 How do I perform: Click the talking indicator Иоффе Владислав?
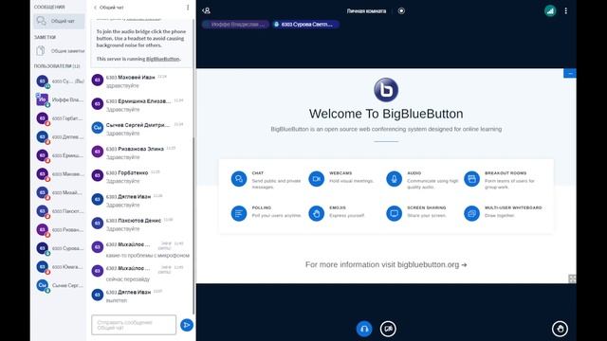(235, 25)
